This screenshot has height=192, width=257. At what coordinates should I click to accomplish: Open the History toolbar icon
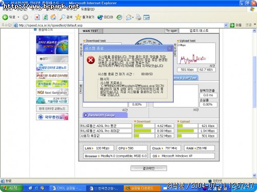[x=119, y=17]
